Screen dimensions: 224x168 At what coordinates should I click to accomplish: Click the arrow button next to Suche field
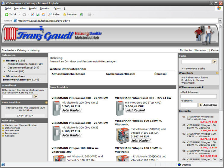pos(214,62)
